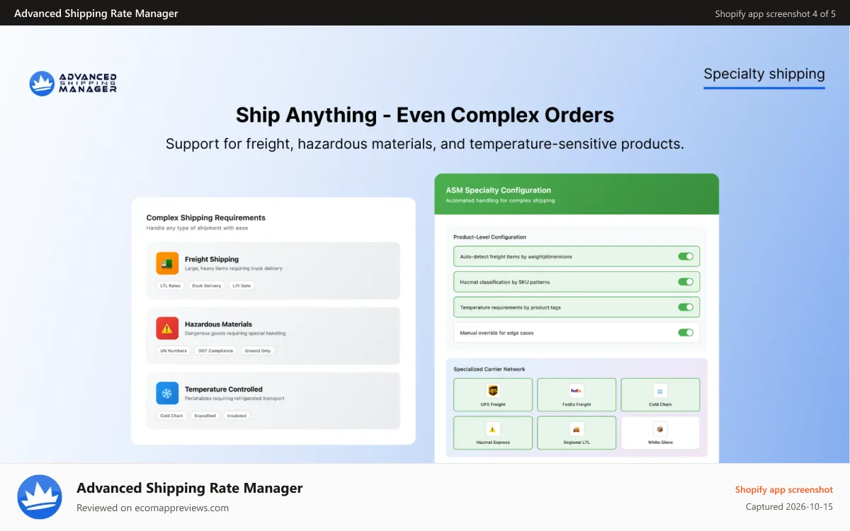Click the 'Freight Shipping' card title
This screenshot has height=531, width=850.
212,259
